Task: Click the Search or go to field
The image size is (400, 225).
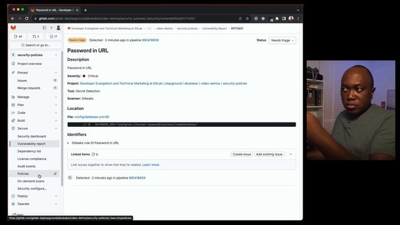Action: point(36,45)
